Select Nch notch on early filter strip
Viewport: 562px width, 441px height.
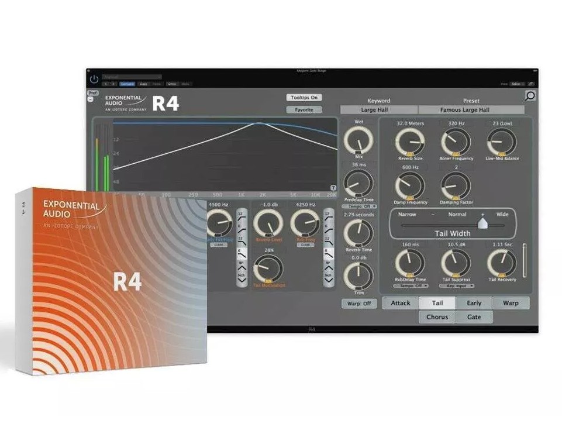(242, 278)
